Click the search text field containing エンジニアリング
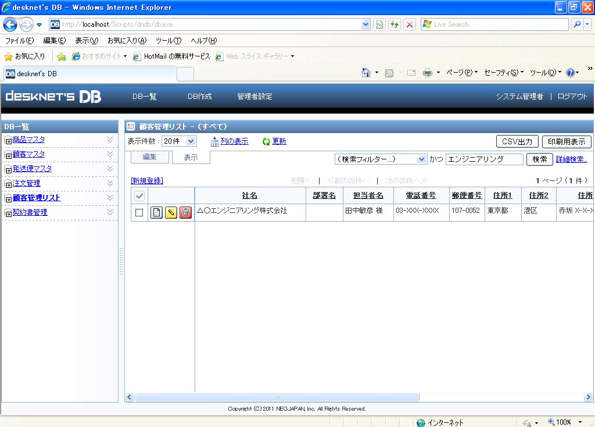 [x=484, y=159]
